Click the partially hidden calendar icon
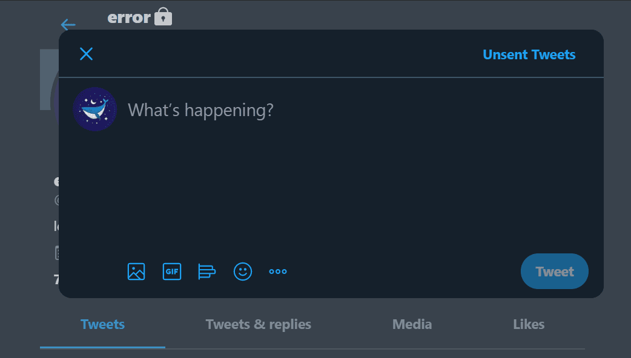Screen dimensions: 631x358 pyautogui.click(x=57, y=253)
